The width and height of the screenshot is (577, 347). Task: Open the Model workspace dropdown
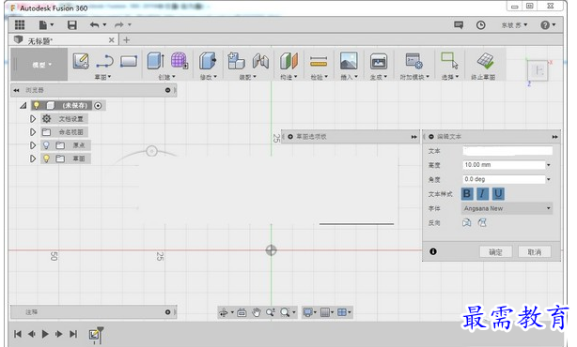[39, 65]
